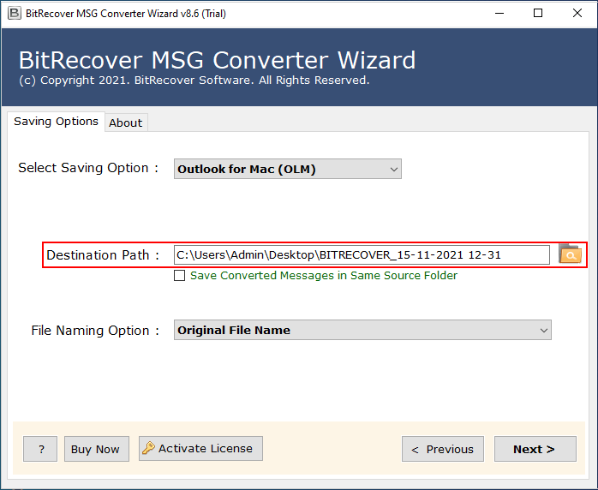Open help with the question mark button
598x490 pixels.
click(x=40, y=449)
